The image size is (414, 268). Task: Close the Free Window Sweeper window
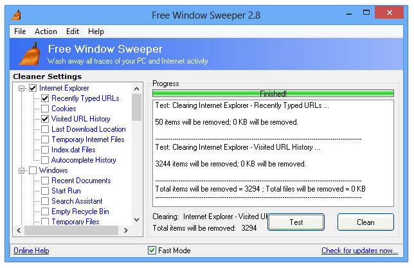[389, 12]
